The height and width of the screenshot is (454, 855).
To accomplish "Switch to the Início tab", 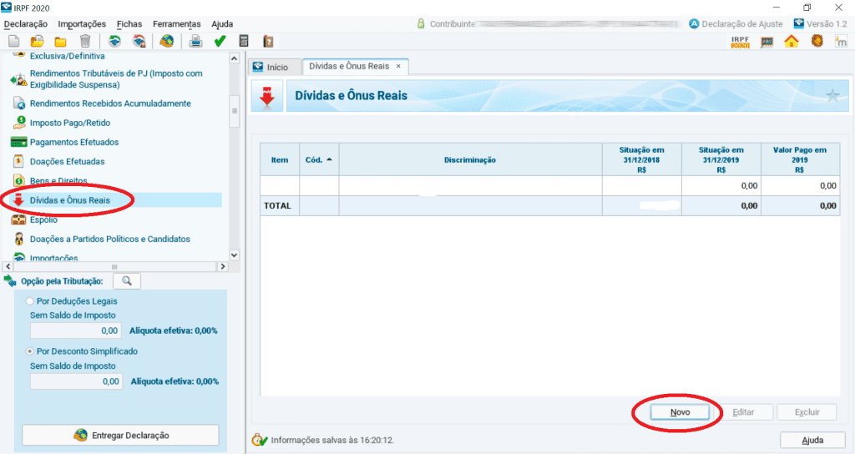I will pos(276,67).
